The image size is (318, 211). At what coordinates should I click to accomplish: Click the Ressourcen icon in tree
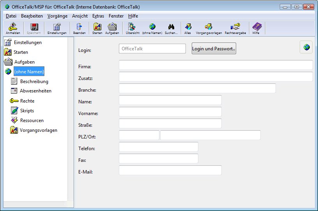click(14, 120)
